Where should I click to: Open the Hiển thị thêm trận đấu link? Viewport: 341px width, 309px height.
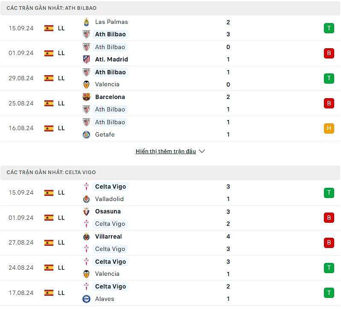tap(166, 151)
